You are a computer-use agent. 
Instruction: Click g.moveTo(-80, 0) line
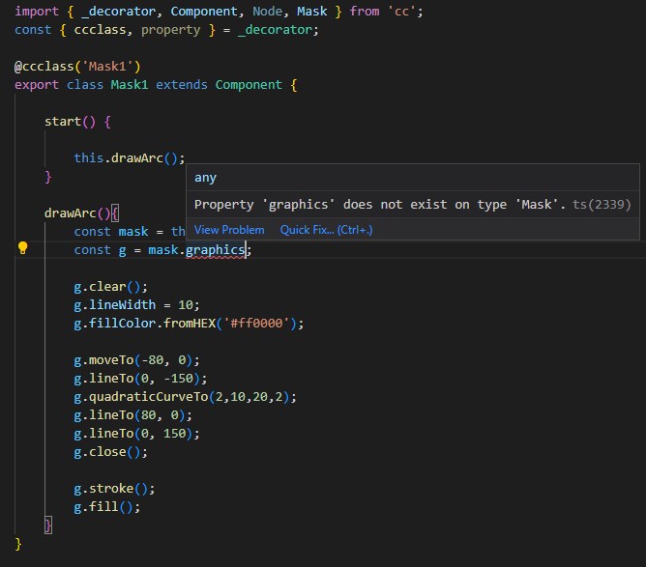(136, 360)
